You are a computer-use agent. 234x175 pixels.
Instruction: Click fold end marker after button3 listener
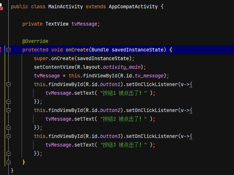coord(8,153)
